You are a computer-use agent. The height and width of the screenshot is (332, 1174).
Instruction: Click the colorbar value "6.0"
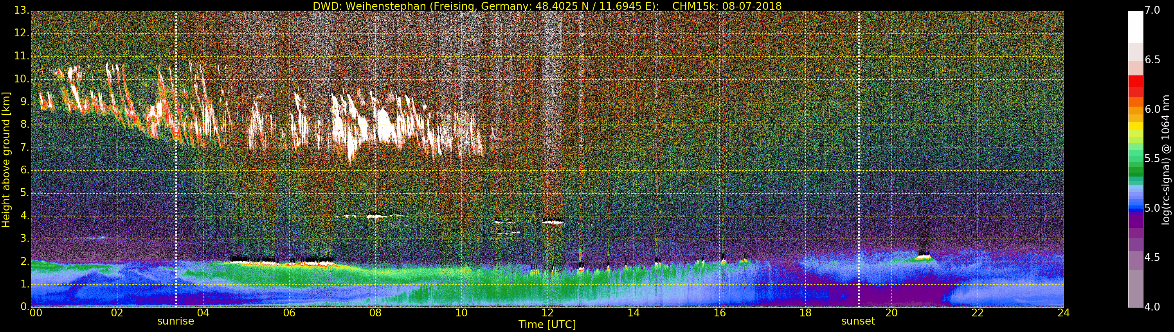(1152, 110)
